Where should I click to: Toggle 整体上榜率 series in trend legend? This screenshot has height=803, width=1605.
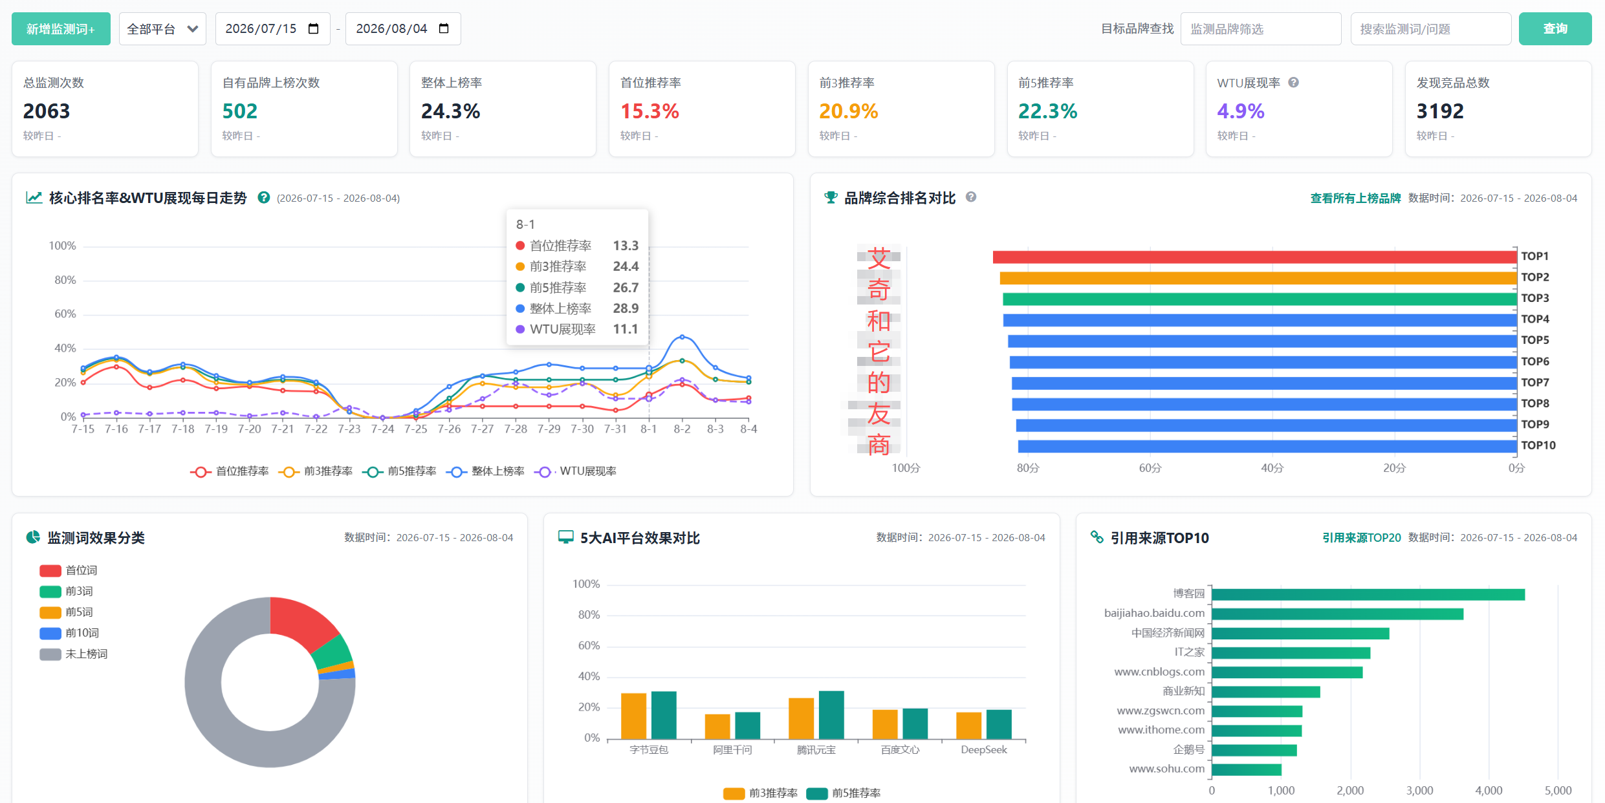(485, 471)
